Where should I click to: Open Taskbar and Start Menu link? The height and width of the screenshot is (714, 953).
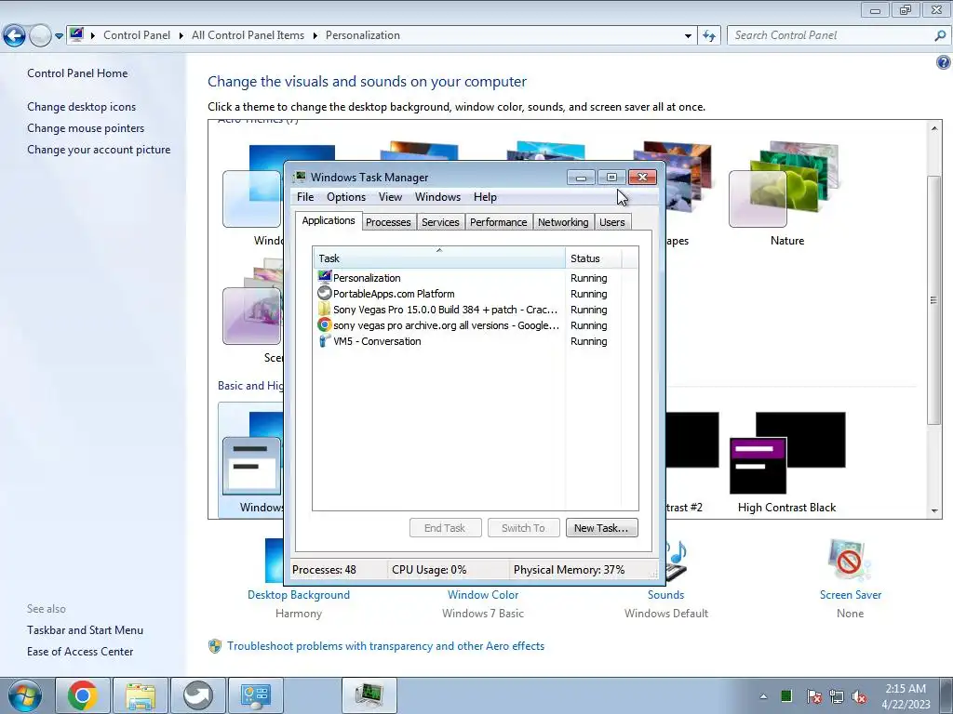pyautogui.click(x=85, y=630)
